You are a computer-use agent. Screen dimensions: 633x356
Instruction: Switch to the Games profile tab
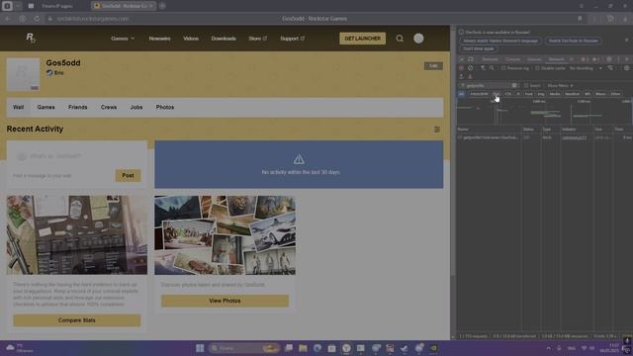click(46, 108)
